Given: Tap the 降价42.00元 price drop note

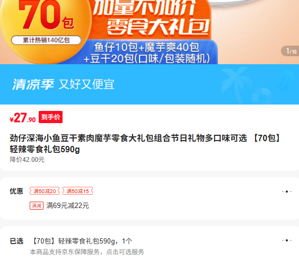Looking at the screenshot, I should (x=27, y=160).
